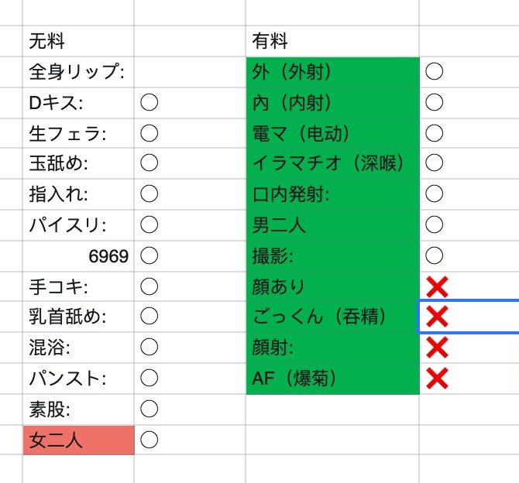
Task: Click the red-highlighted 女二人 cell
Action: (x=77, y=440)
